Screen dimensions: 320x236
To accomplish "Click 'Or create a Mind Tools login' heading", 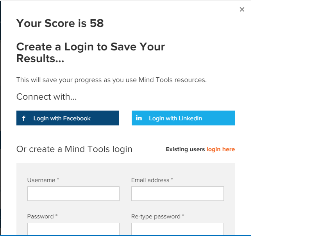I will click(74, 149).
